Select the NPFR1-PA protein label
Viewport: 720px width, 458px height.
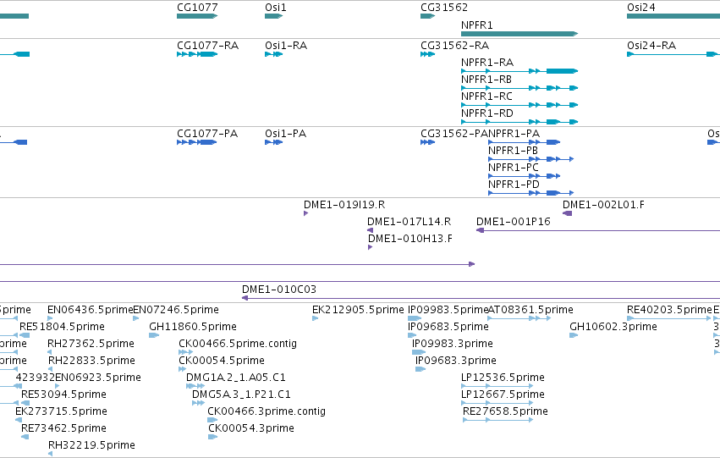(x=514, y=134)
